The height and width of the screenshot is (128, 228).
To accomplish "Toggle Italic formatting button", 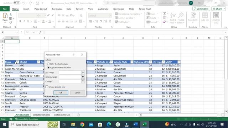I will [24, 21].
